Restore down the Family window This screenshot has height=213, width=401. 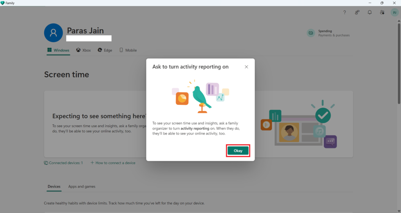pyautogui.click(x=382, y=3)
